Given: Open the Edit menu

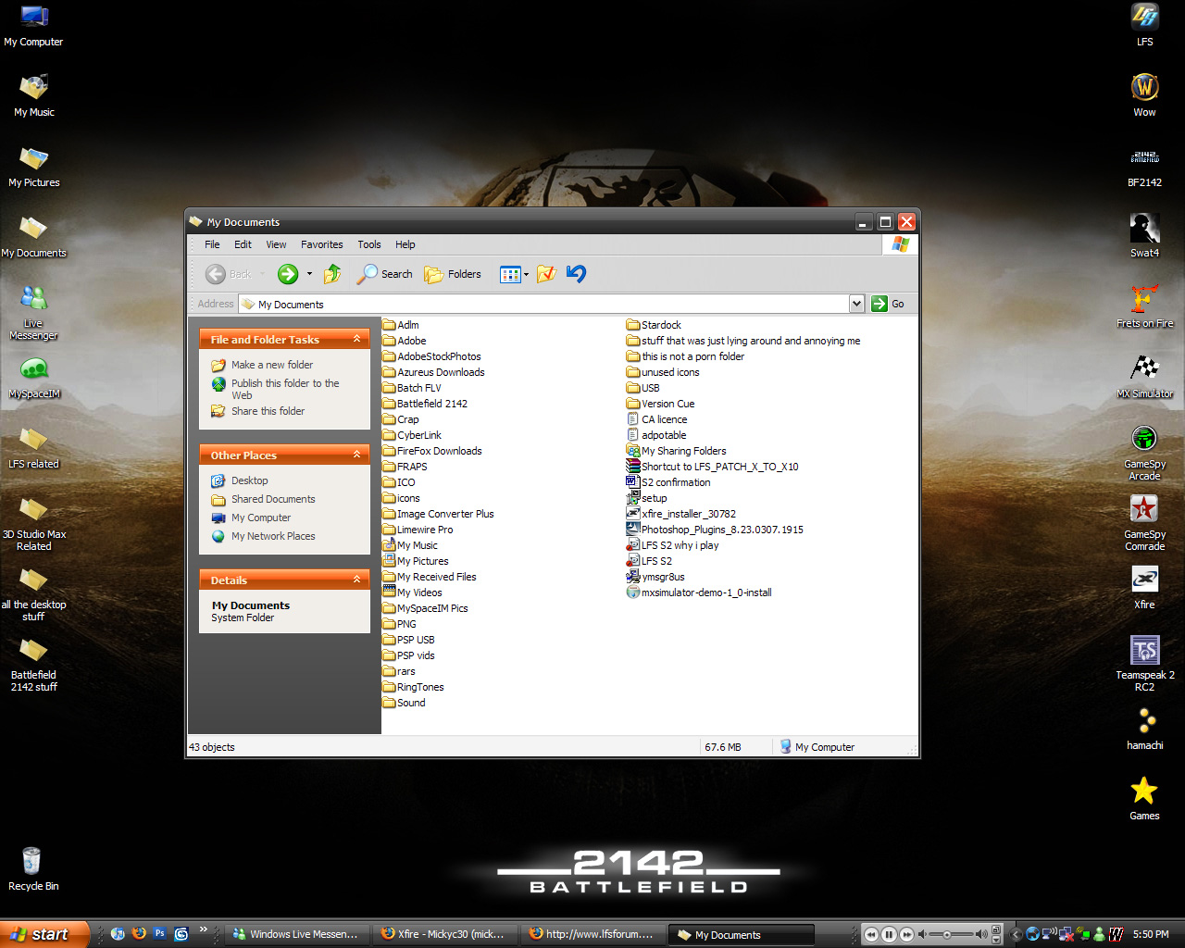Looking at the screenshot, I should click(243, 244).
